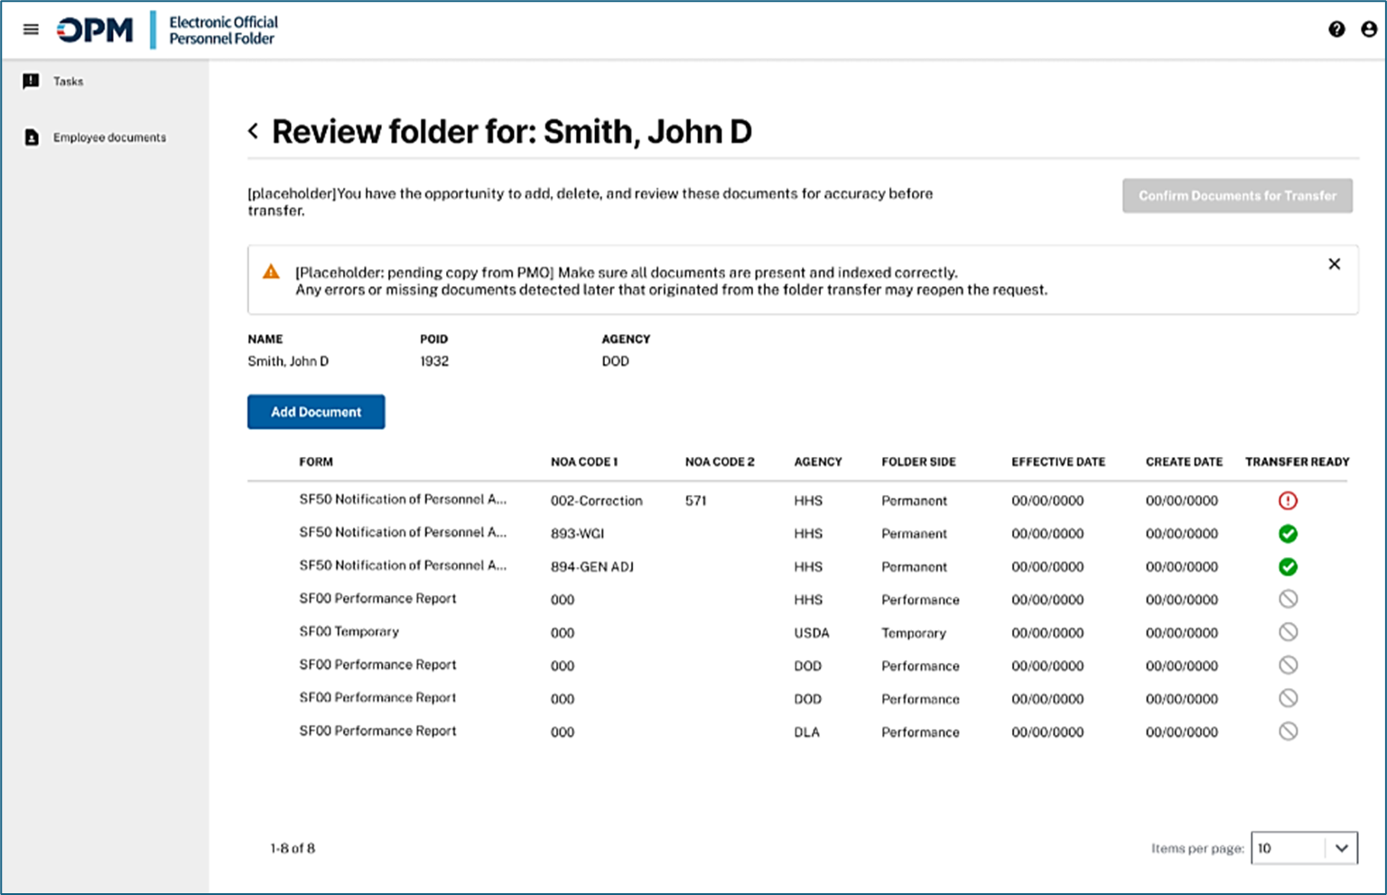Click the Employee documents sidebar icon
The height and width of the screenshot is (895, 1387).
32,137
